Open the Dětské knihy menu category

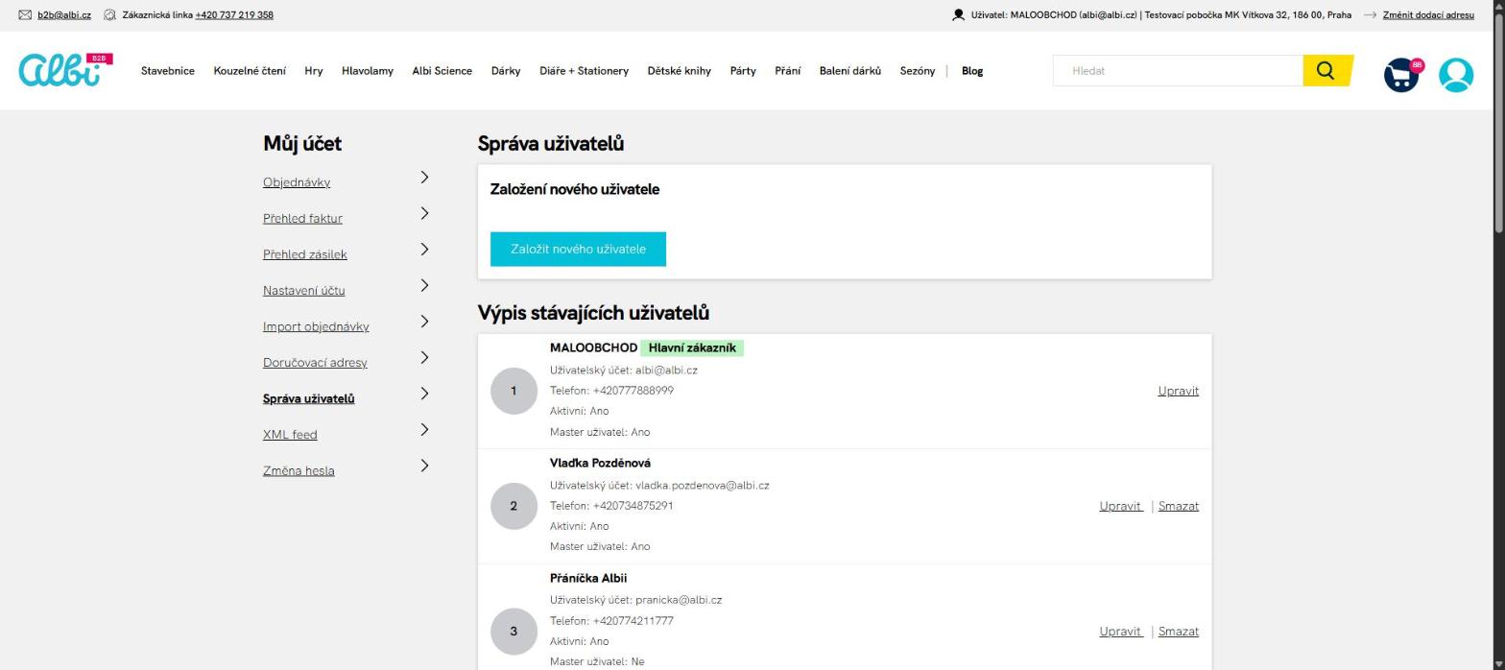(680, 71)
